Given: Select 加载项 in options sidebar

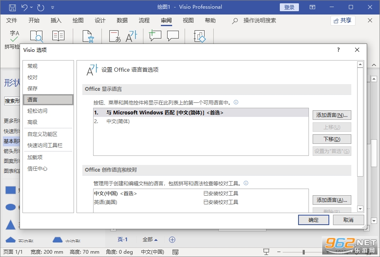Looking at the screenshot, I should coord(48,157).
